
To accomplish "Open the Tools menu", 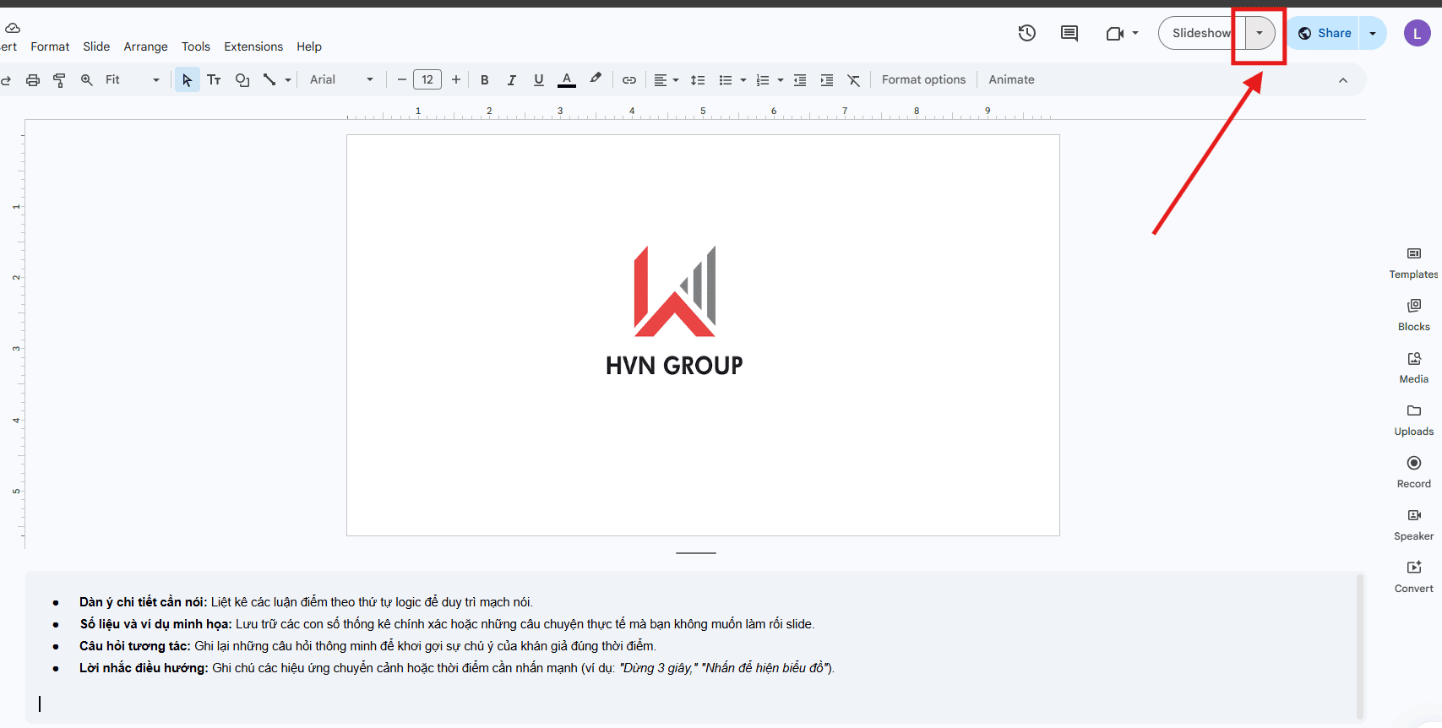I will (x=195, y=46).
